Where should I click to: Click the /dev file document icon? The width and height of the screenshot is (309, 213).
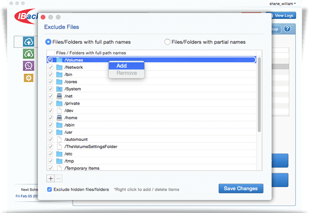tap(59, 111)
